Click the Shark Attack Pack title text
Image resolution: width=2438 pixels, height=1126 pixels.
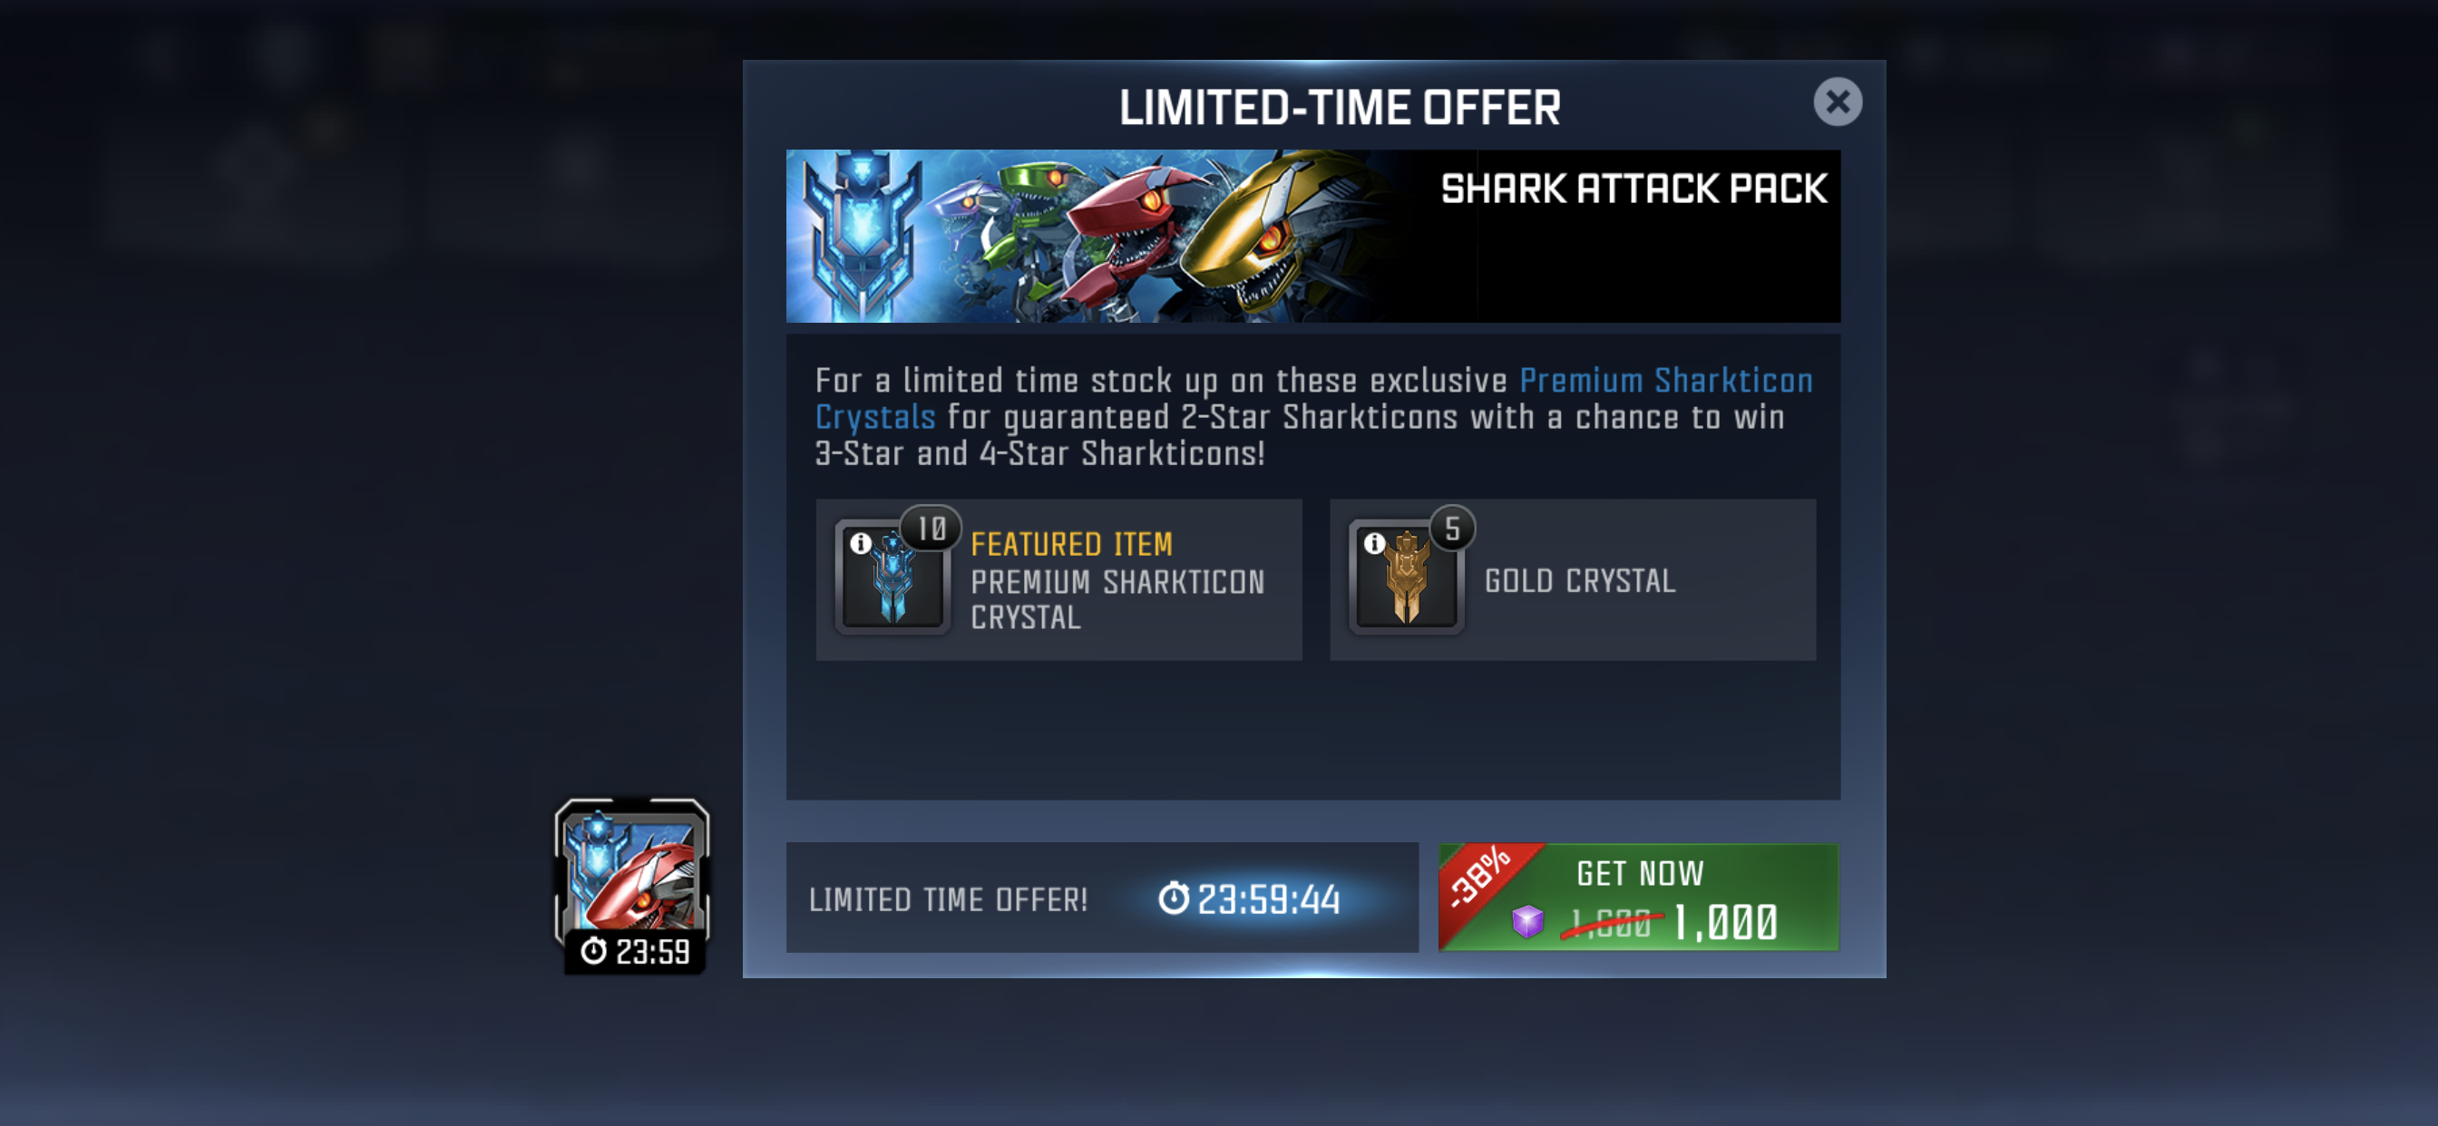[1633, 189]
